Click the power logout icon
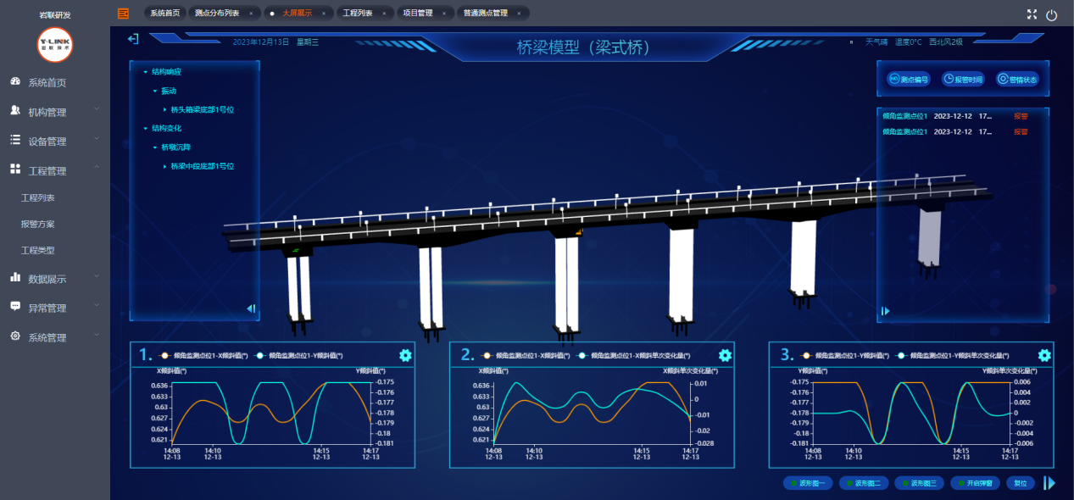The width and height of the screenshot is (1074, 500). [x=1052, y=14]
